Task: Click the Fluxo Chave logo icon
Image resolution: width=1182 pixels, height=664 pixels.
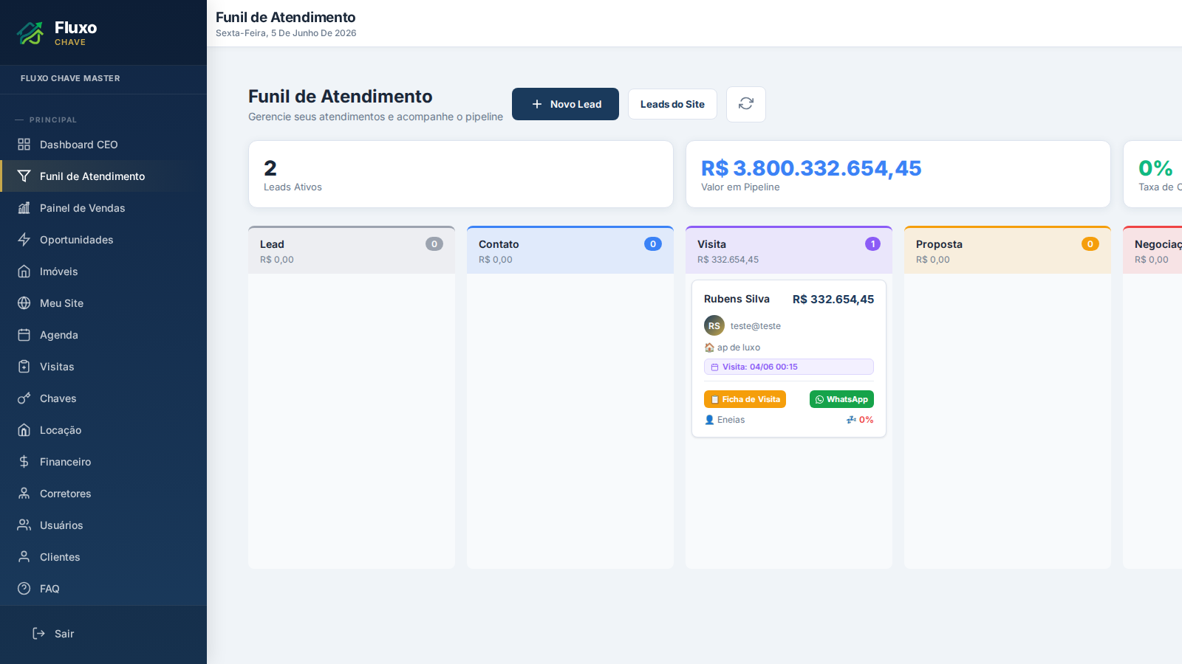Action: [30, 32]
